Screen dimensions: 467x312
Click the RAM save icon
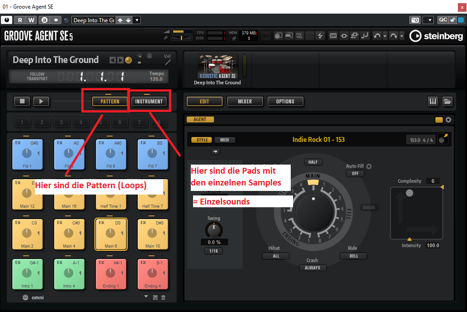pos(333,36)
